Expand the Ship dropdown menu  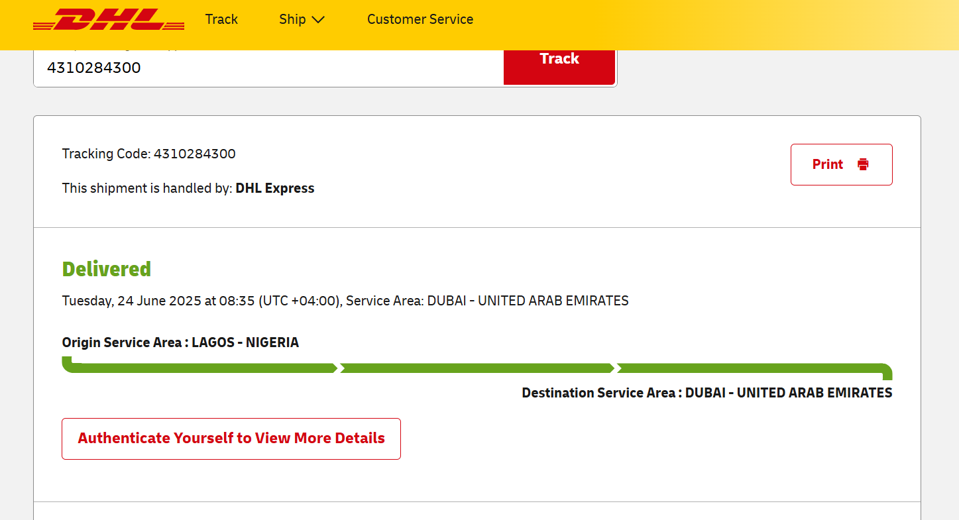tap(302, 19)
